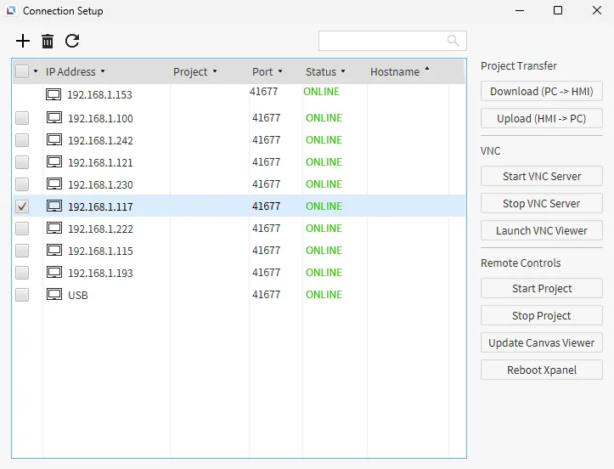Click the trash can delete icon
Screen dimensions: 614x469
[x=48, y=41]
